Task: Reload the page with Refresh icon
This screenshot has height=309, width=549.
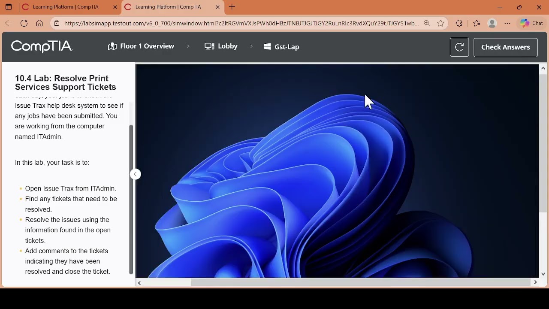Action: (24, 23)
